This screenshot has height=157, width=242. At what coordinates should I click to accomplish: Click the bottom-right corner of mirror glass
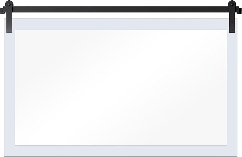(227, 145)
